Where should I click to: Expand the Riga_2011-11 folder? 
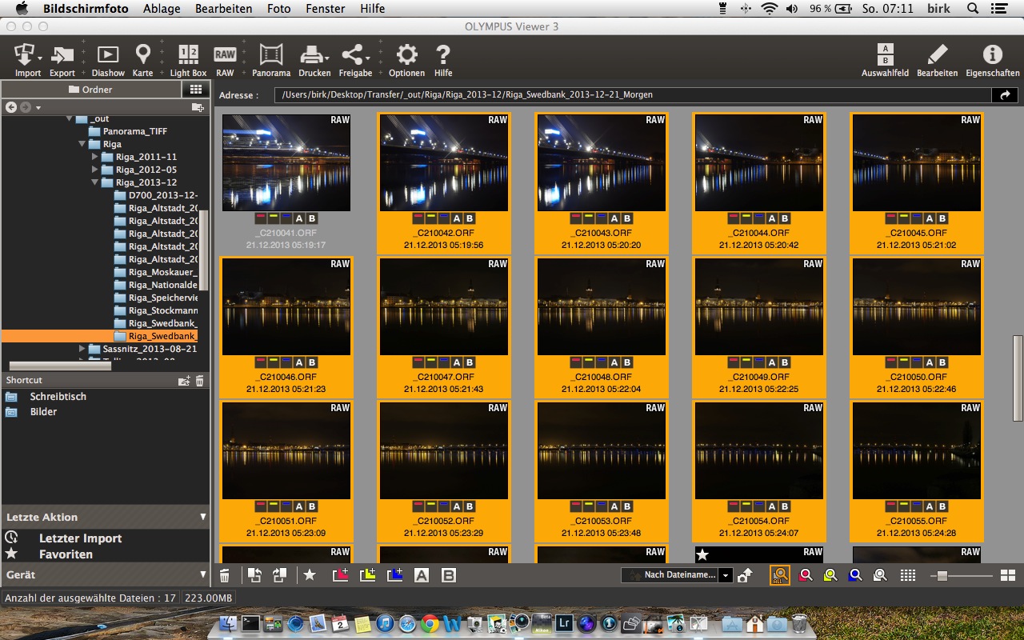click(x=95, y=158)
